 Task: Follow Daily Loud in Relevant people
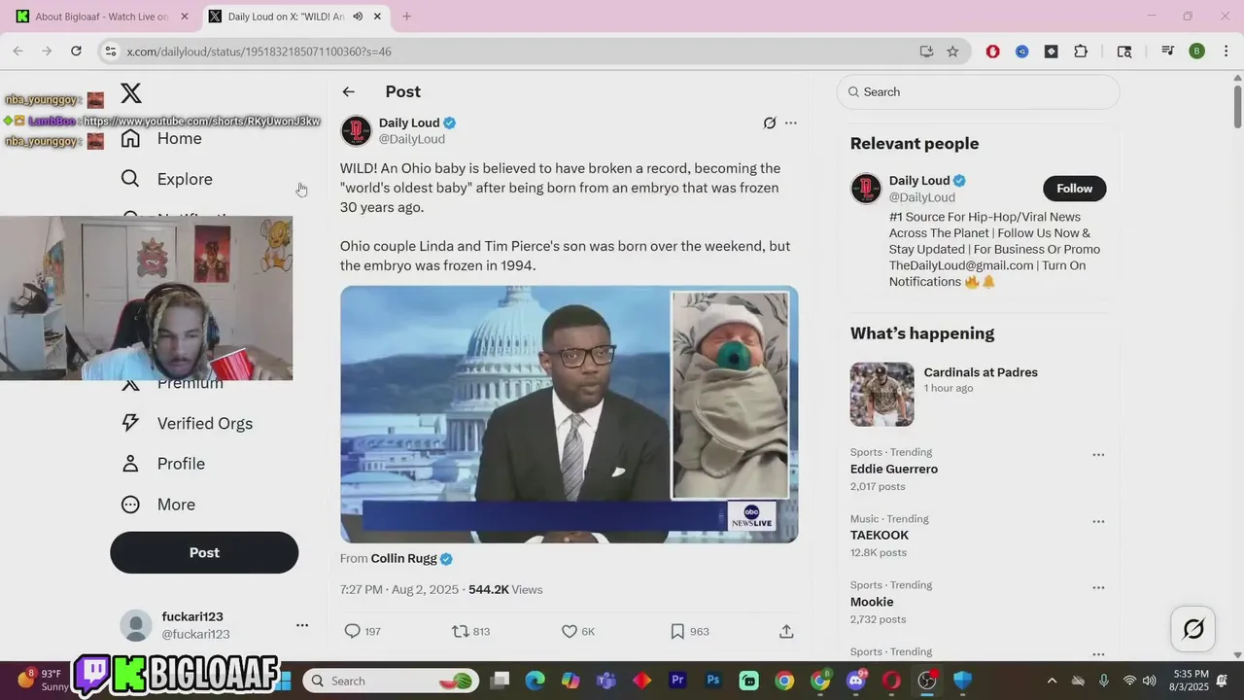pyautogui.click(x=1075, y=189)
